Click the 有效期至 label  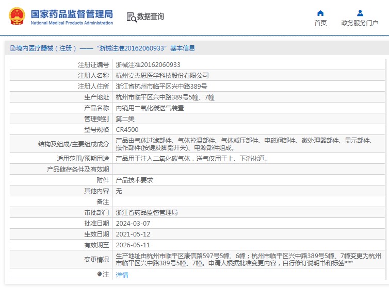97,245
